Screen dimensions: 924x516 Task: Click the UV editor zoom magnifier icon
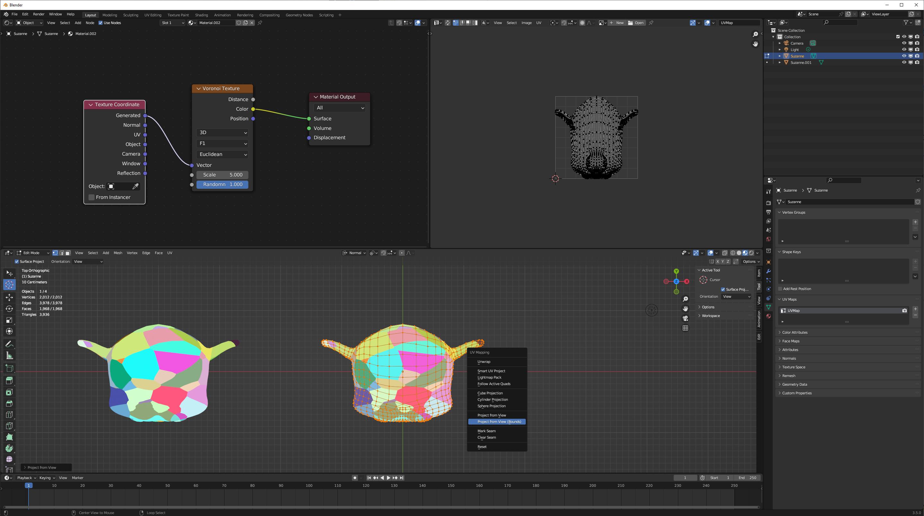[x=755, y=34]
